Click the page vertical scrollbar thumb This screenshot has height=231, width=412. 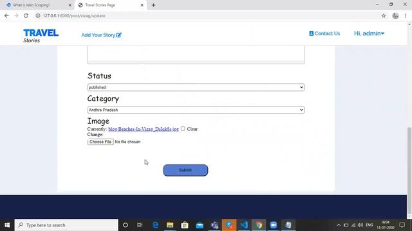point(409,170)
